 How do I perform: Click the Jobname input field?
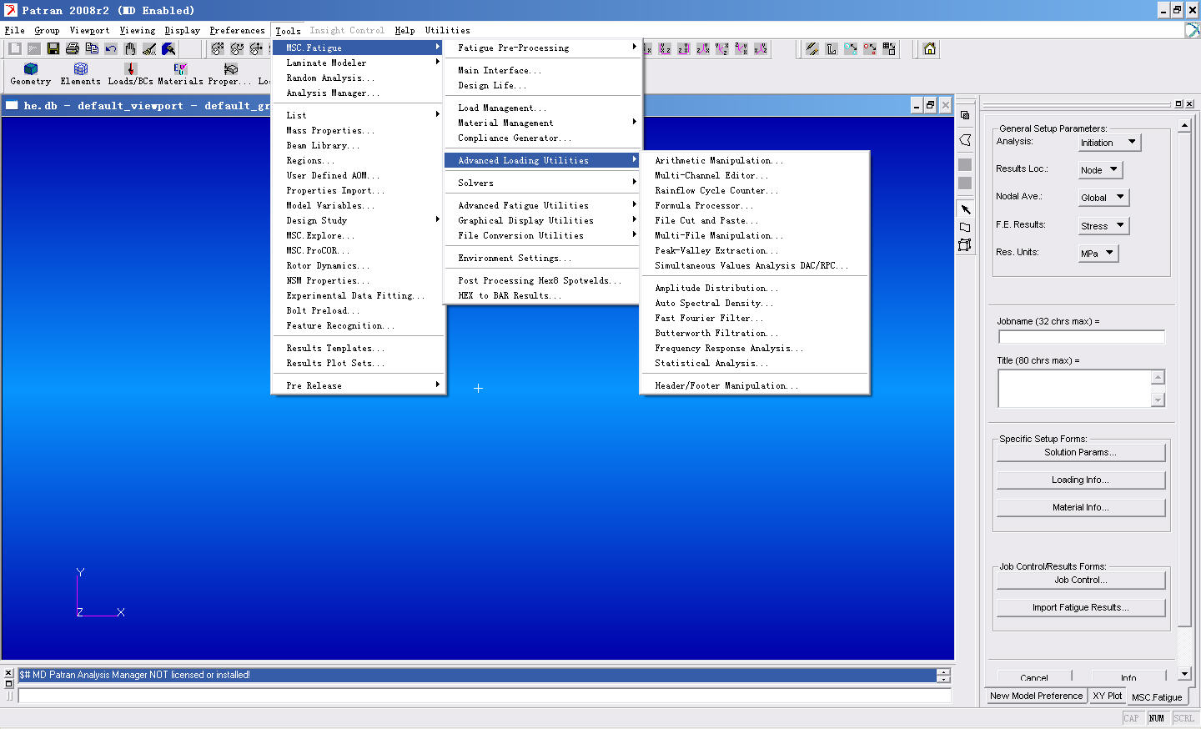[x=1081, y=337]
